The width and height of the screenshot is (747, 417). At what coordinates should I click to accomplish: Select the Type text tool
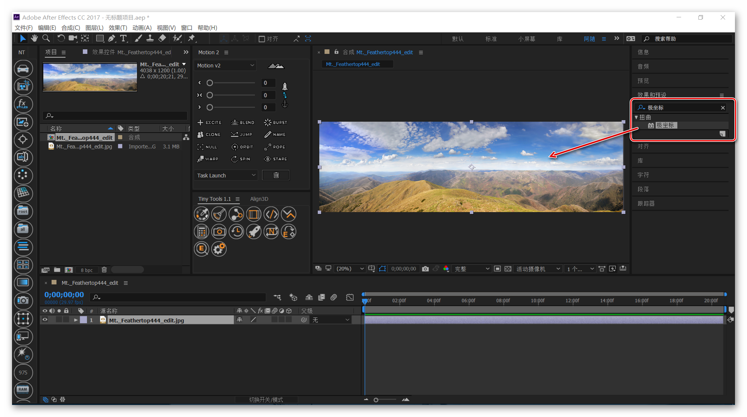point(123,38)
